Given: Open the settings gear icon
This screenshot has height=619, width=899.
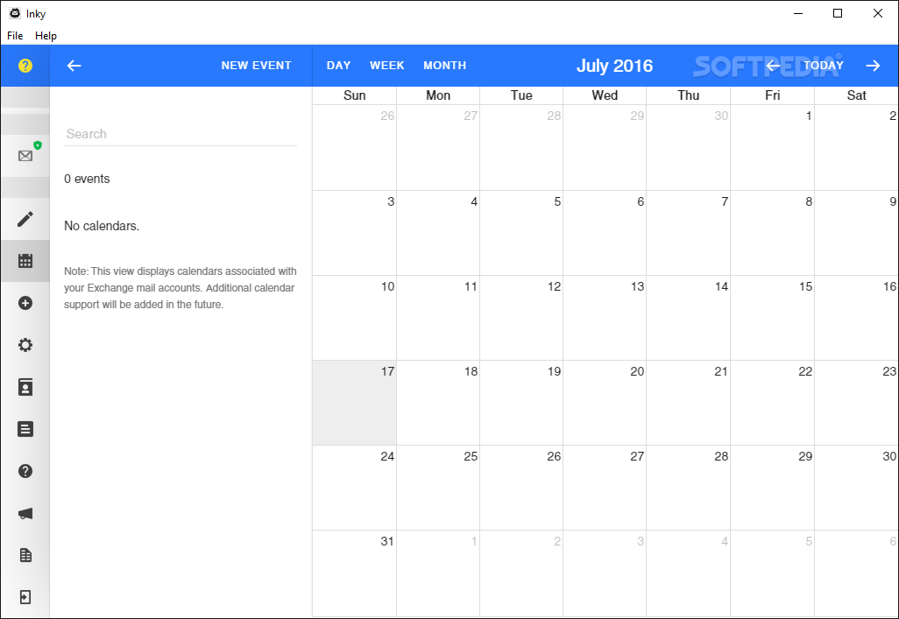Looking at the screenshot, I should 25,345.
